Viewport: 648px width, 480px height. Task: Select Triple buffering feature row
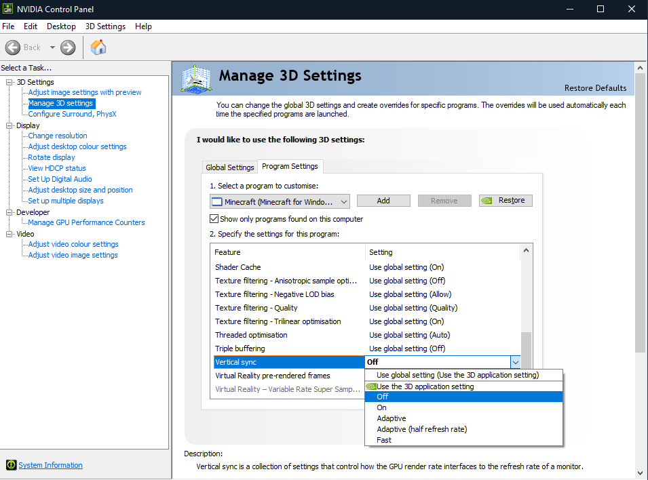pos(366,348)
